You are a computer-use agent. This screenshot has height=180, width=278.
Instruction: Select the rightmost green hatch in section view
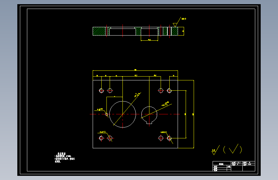(174, 31)
